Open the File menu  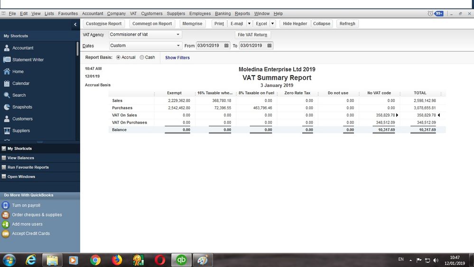[12, 14]
